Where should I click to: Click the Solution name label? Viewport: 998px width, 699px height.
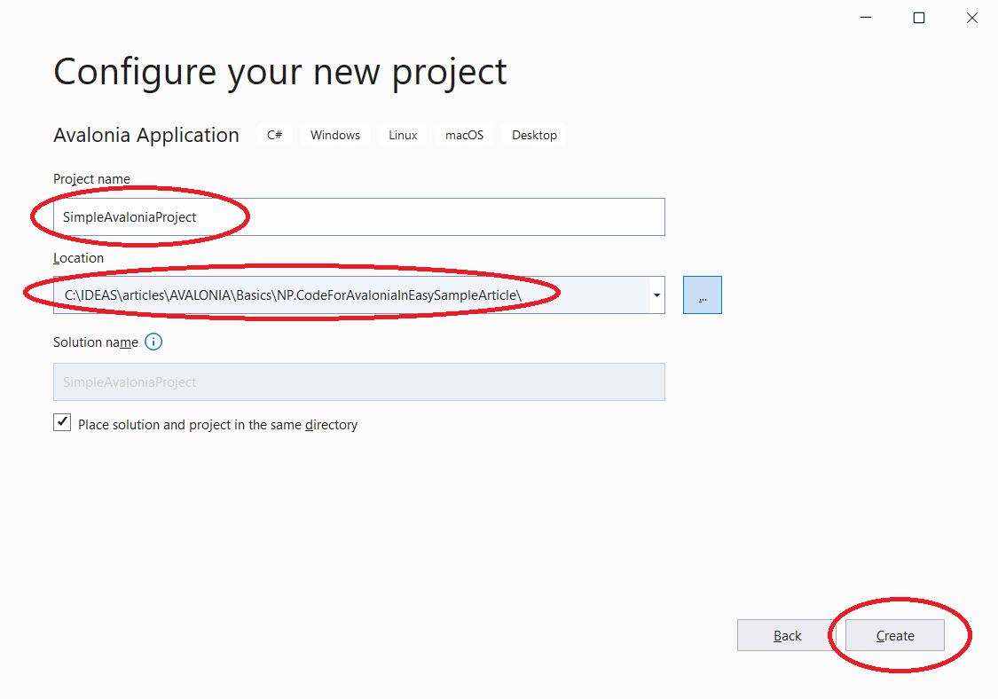tap(96, 342)
